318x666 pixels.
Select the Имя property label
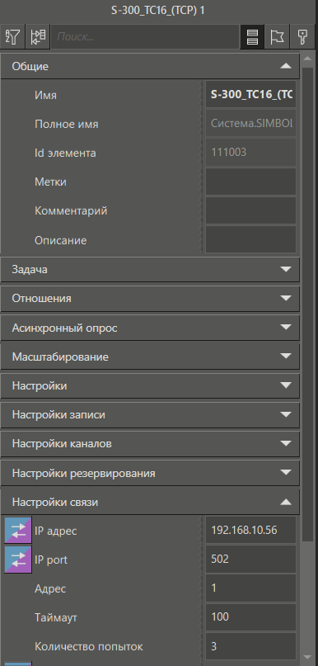pos(46,95)
